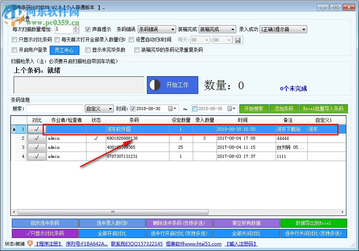
Task: Click the scan quantity increment input
Action: pyautogui.click(x=64, y=29)
